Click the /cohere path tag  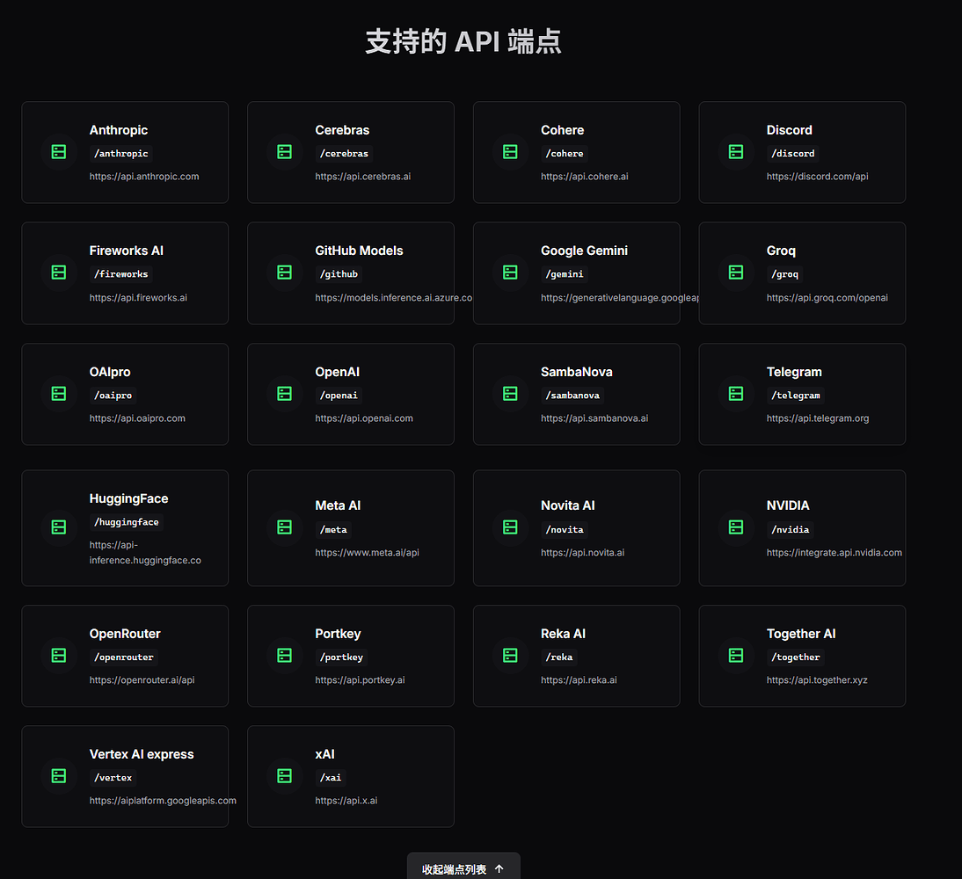pyautogui.click(x=565, y=154)
